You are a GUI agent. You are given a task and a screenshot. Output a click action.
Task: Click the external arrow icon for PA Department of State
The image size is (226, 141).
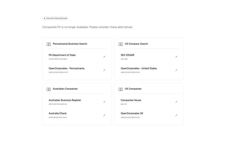[104, 57]
